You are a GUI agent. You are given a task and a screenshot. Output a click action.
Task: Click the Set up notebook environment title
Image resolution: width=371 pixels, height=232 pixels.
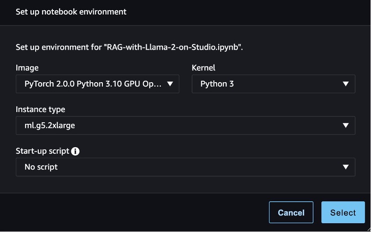pyautogui.click(x=71, y=12)
